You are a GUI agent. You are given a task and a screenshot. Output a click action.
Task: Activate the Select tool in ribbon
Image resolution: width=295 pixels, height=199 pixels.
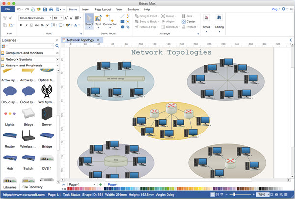point(89,21)
